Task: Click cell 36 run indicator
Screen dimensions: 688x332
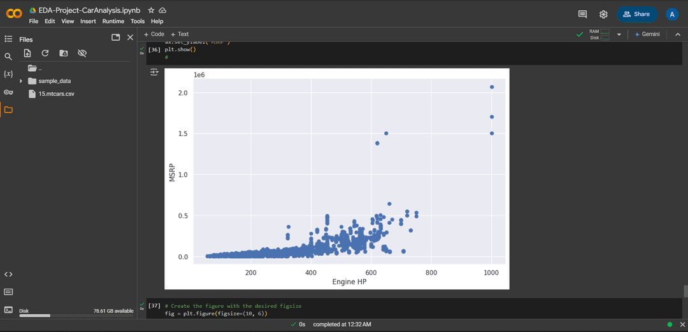Action: point(141,50)
